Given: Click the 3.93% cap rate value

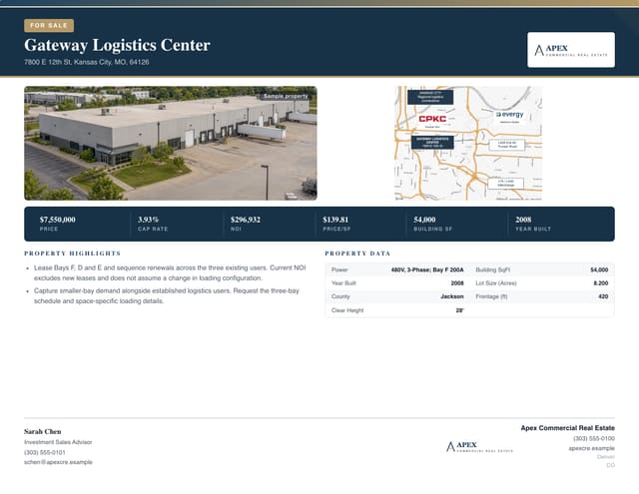Looking at the screenshot, I should (148, 220).
